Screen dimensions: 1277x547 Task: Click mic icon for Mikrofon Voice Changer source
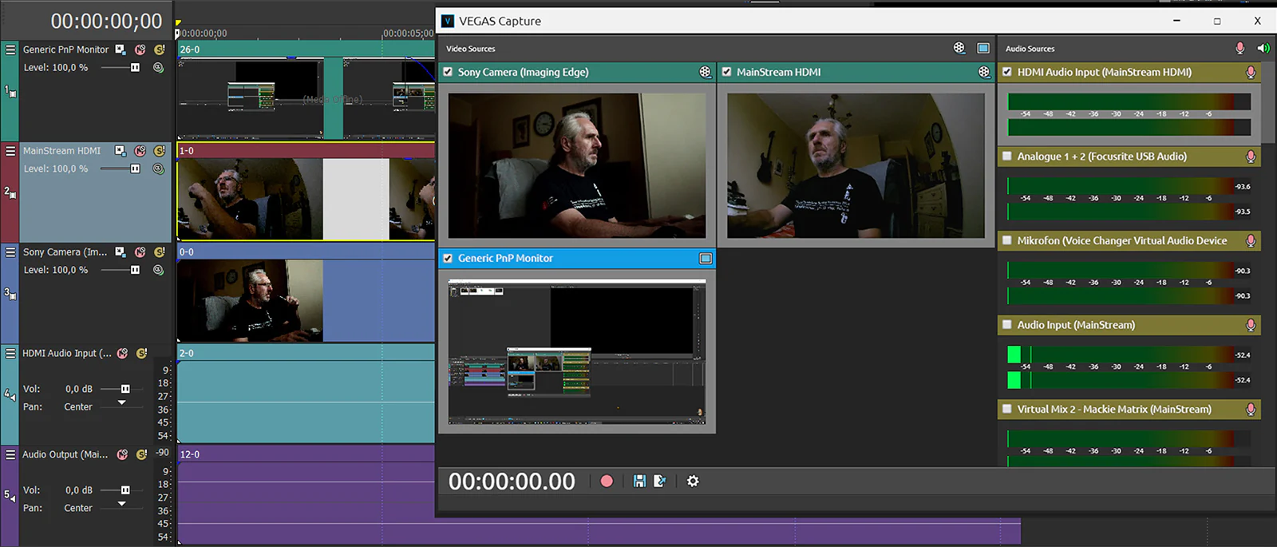(x=1251, y=240)
